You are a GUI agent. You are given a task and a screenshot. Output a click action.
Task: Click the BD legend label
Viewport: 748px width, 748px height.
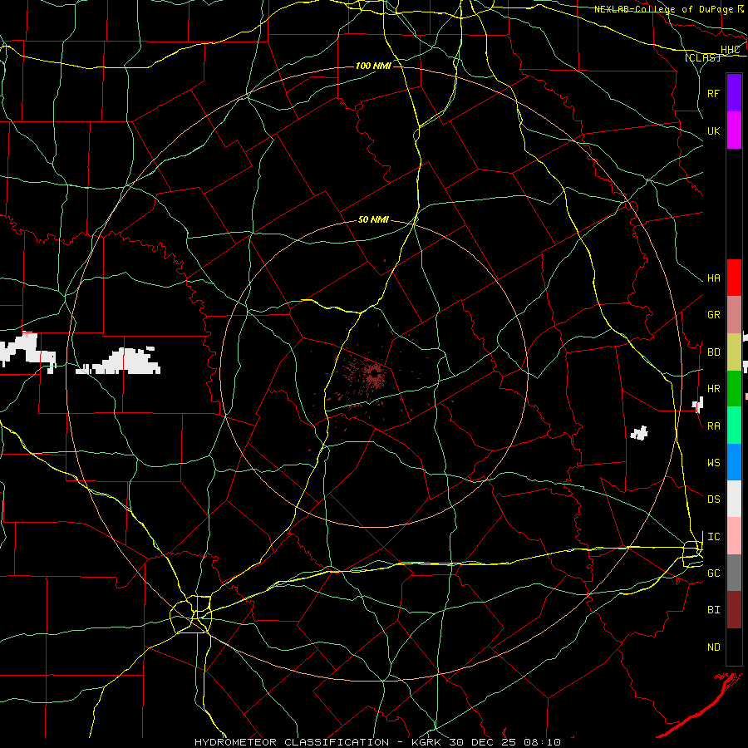pyautogui.click(x=713, y=352)
